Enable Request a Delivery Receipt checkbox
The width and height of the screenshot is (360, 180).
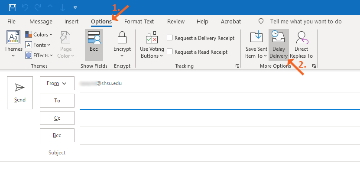coord(170,38)
